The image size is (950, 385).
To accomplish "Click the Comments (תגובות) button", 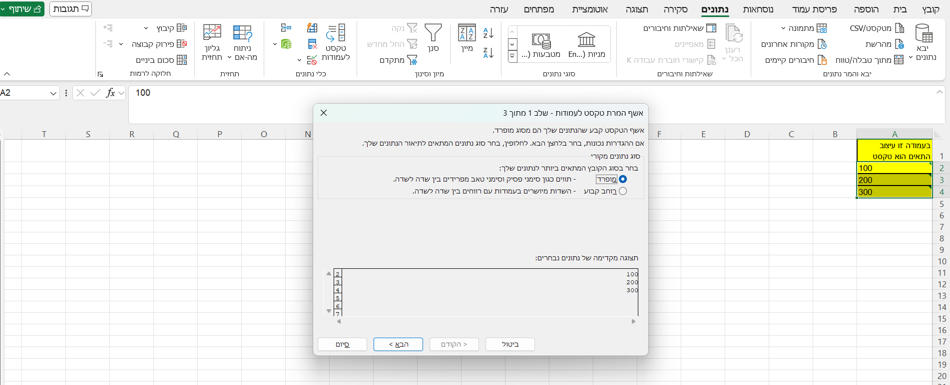I will coord(71,9).
